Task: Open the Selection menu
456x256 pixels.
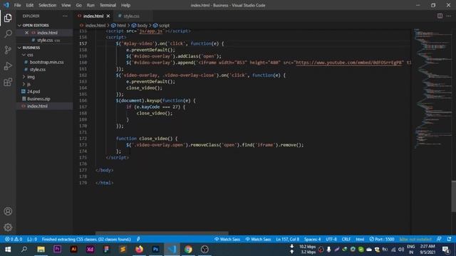Action: (48, 5)
